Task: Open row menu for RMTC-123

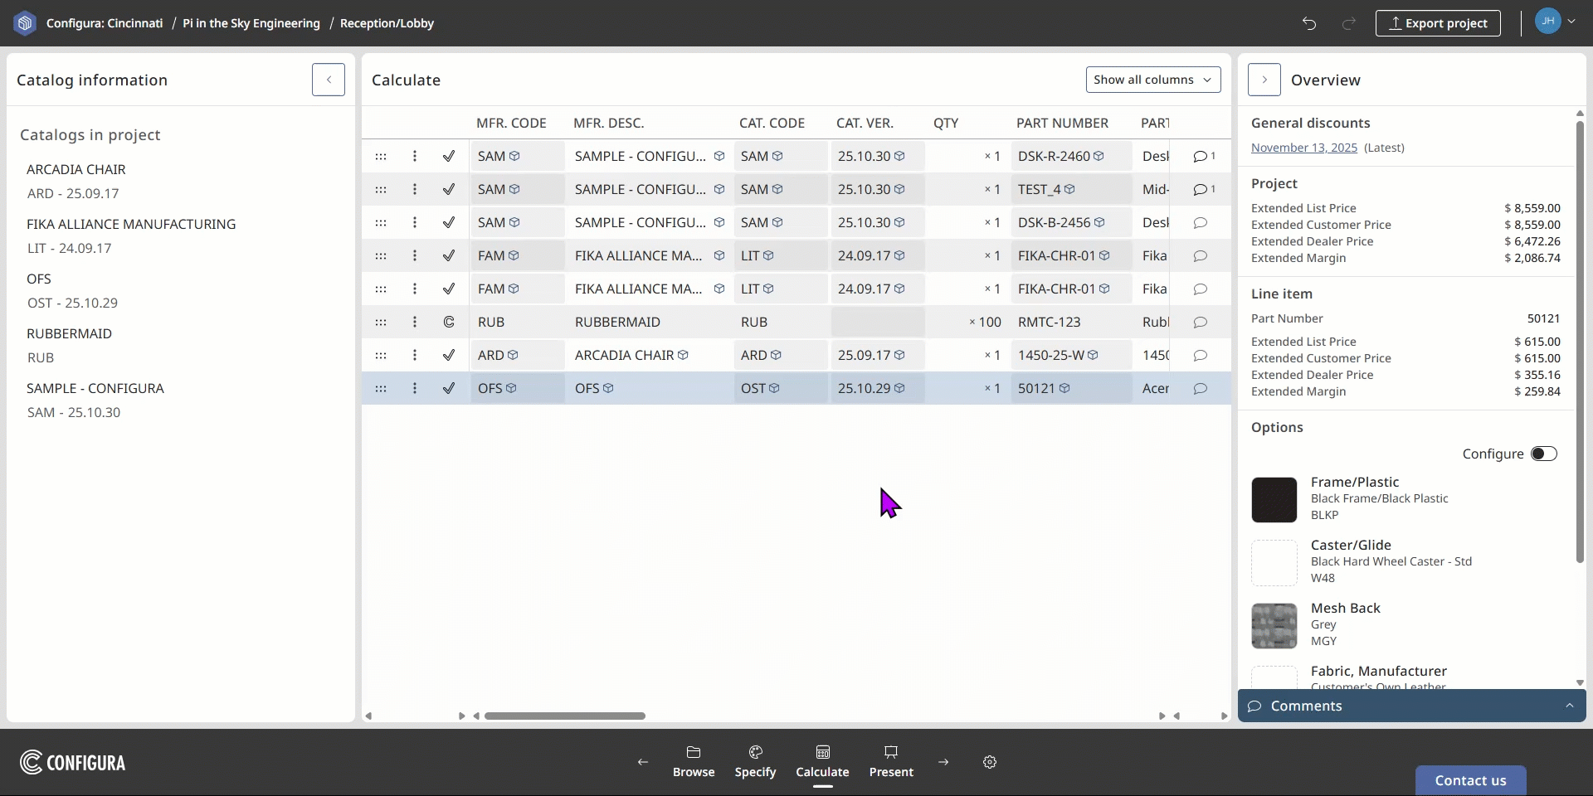Action: pyautogui.click(x=415, y=322)
